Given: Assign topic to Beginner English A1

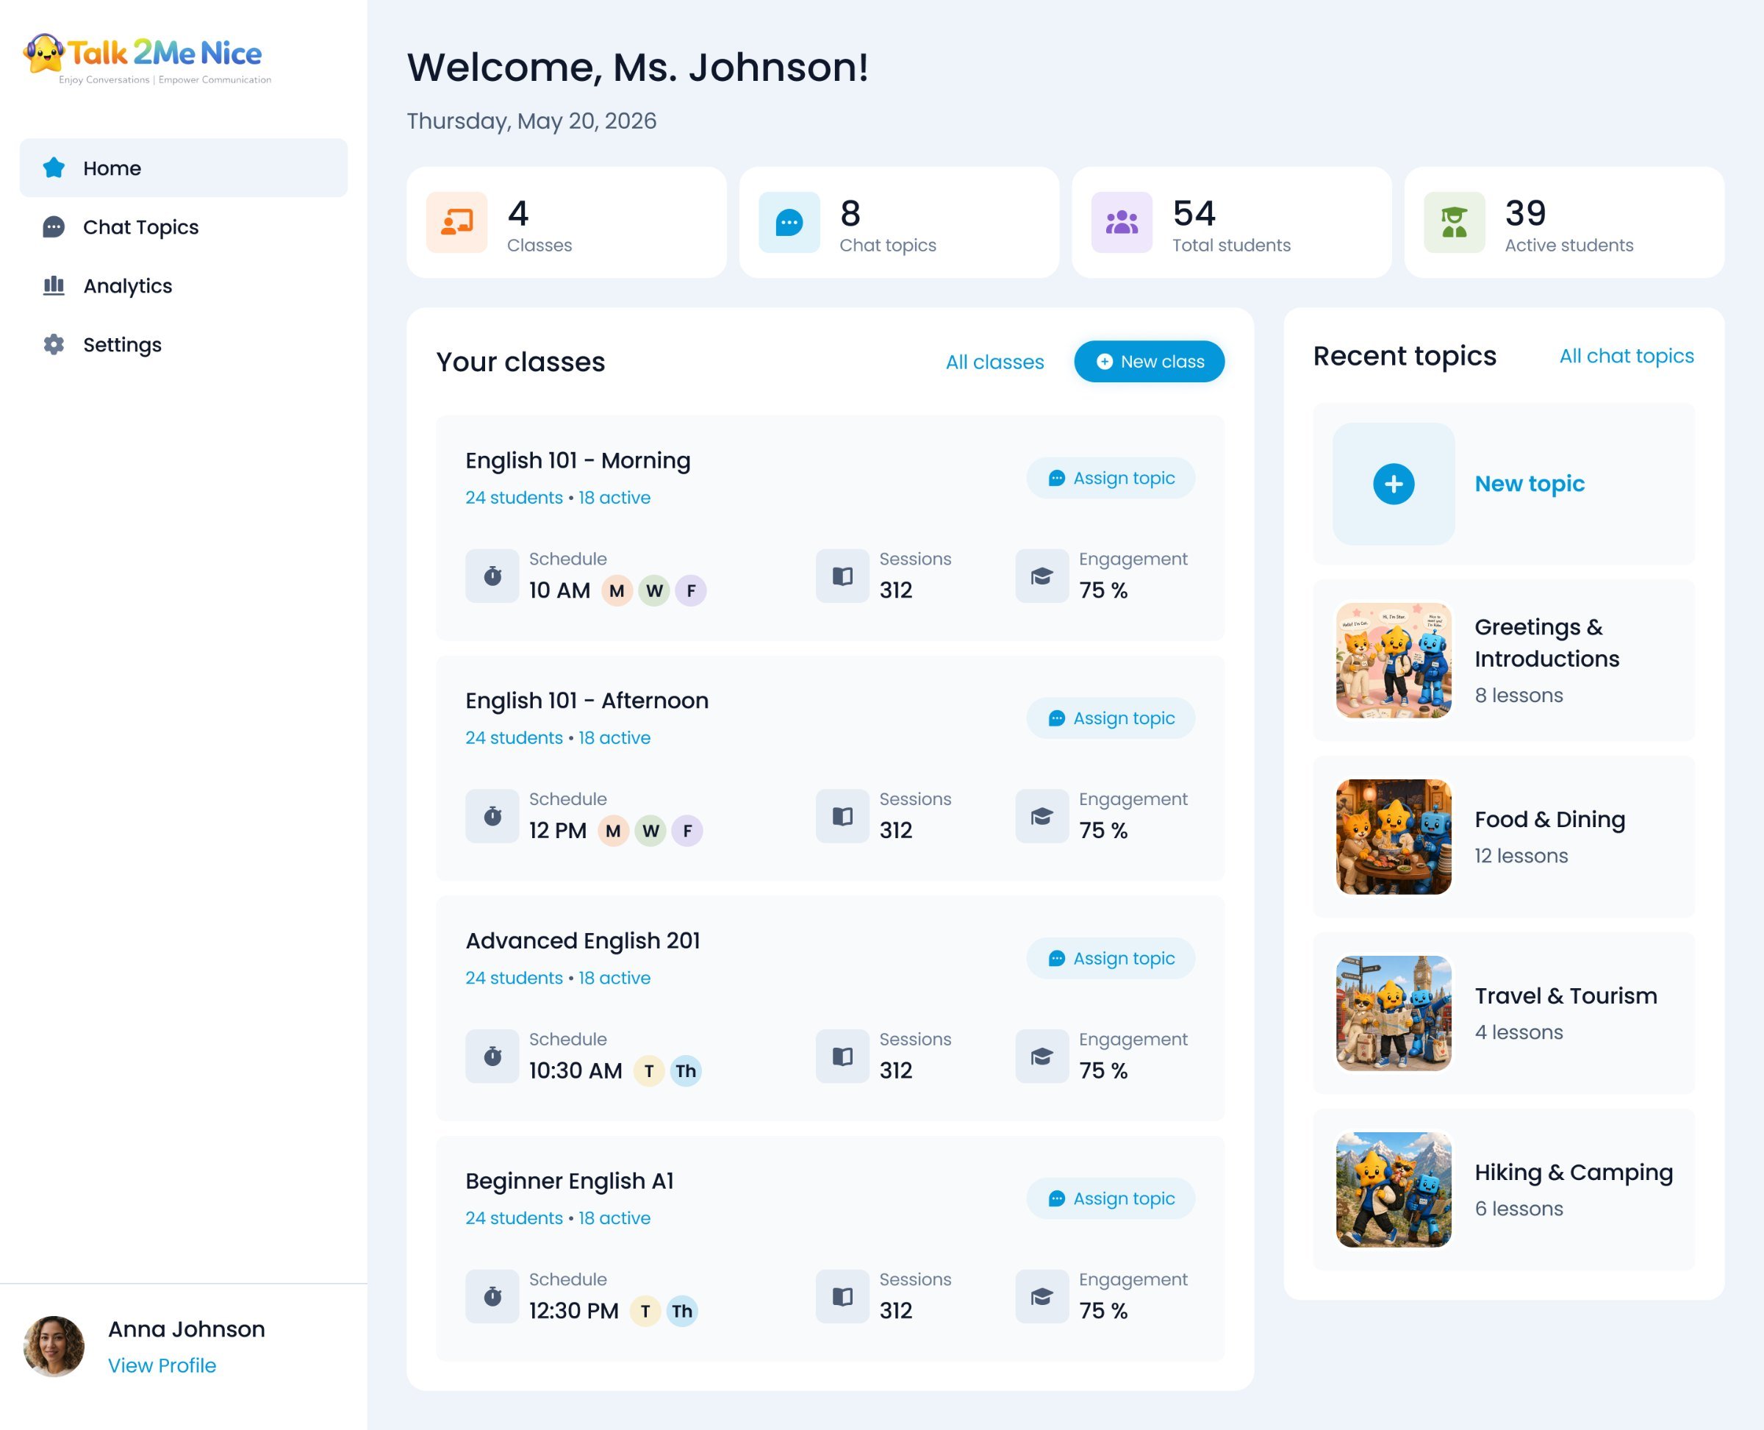Looking at the screenshot, I should (x=1110, y=1198).
